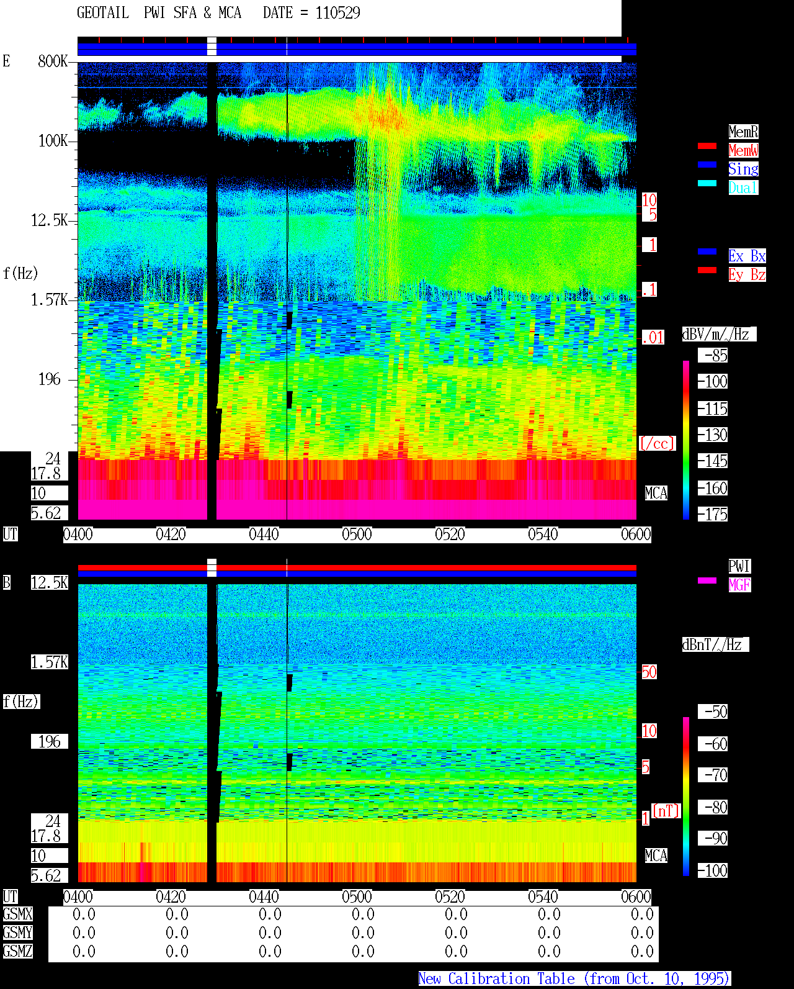Image resolution: width=794 pixels, height=989 pixels.
Task: Click the GEOTAIL PWI SFA & MCA title
Action: point(159,13)
